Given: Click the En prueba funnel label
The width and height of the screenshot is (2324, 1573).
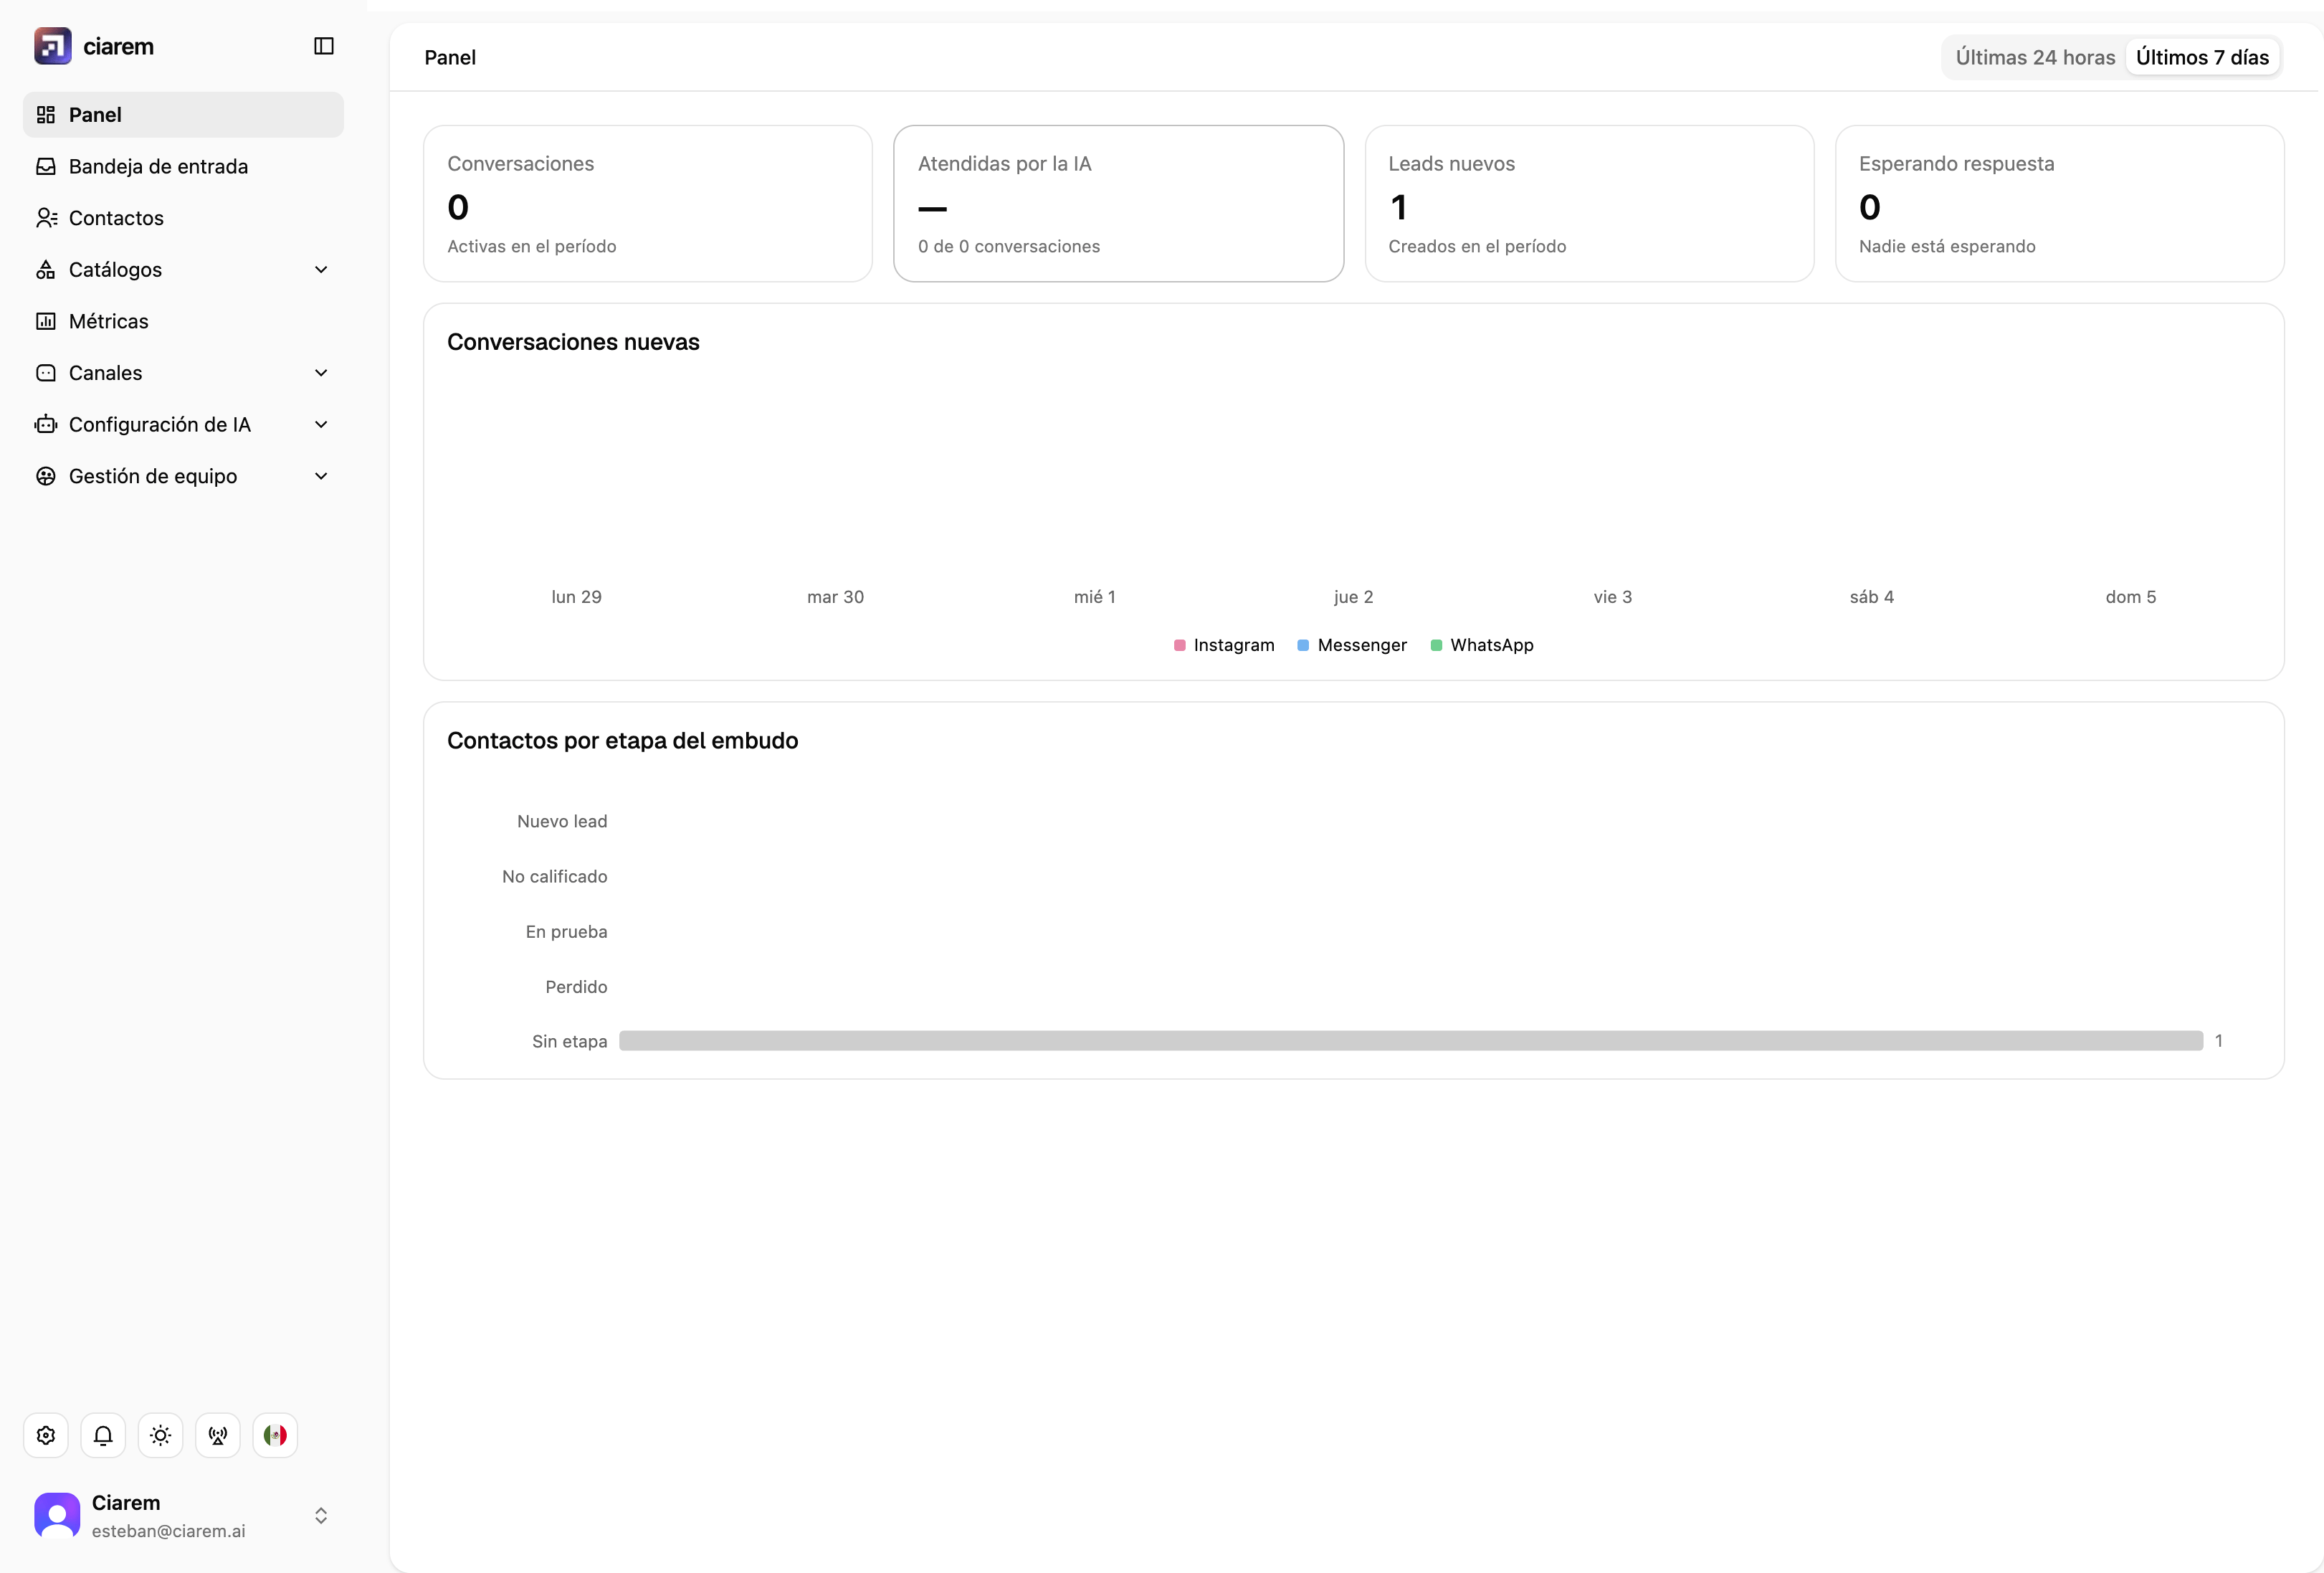Looking at the screenshot, I should 567,932.
